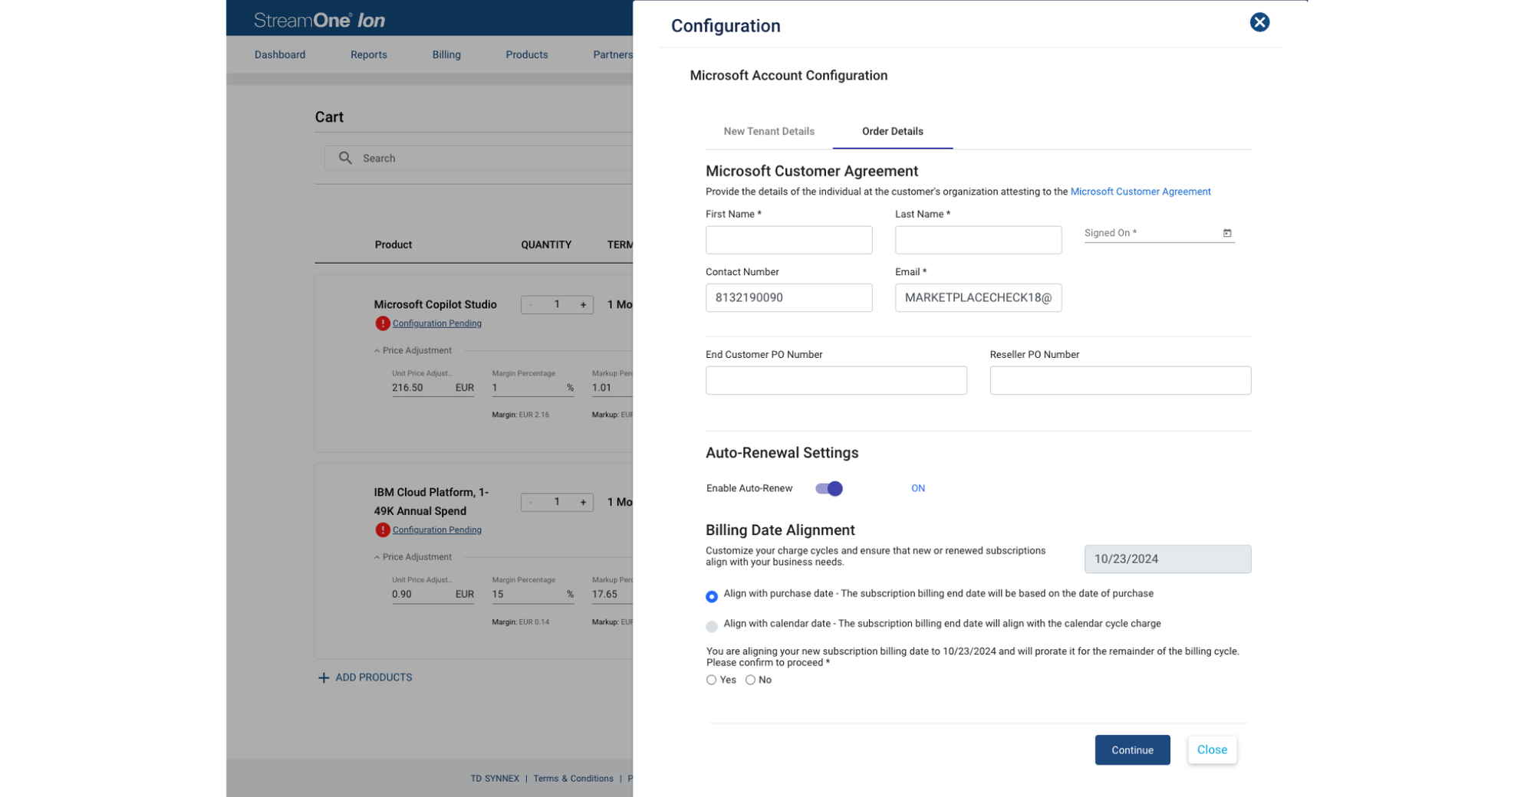
Task: Select Align with calendar date option
Action: click(x=712, y=626)
